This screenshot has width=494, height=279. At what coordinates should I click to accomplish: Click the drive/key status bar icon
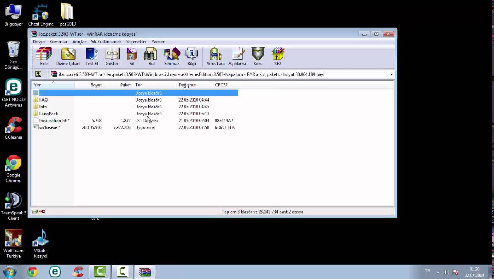tap(38, 212)
